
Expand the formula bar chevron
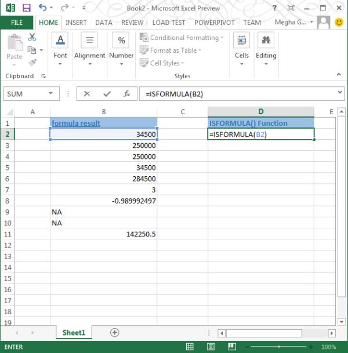click(340, 92)
